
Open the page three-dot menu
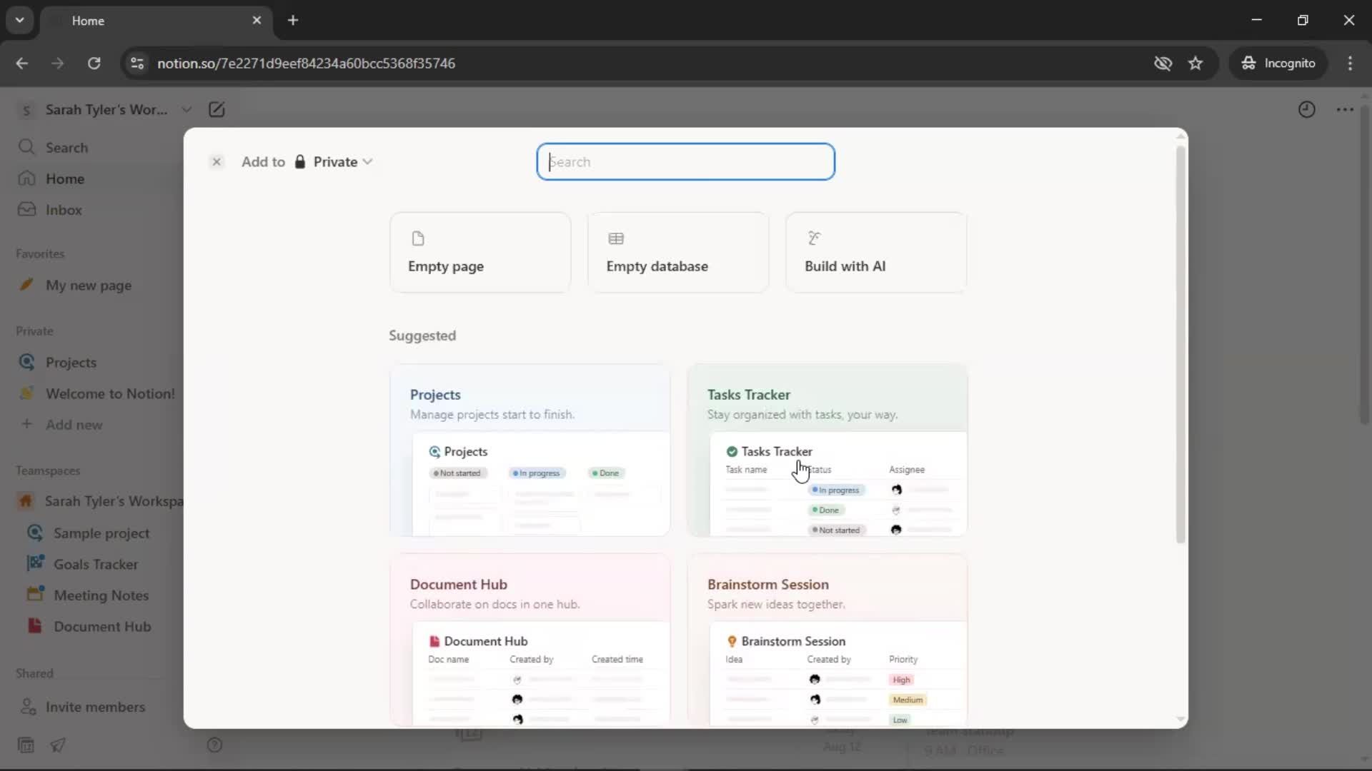(x=1345, y=110)
